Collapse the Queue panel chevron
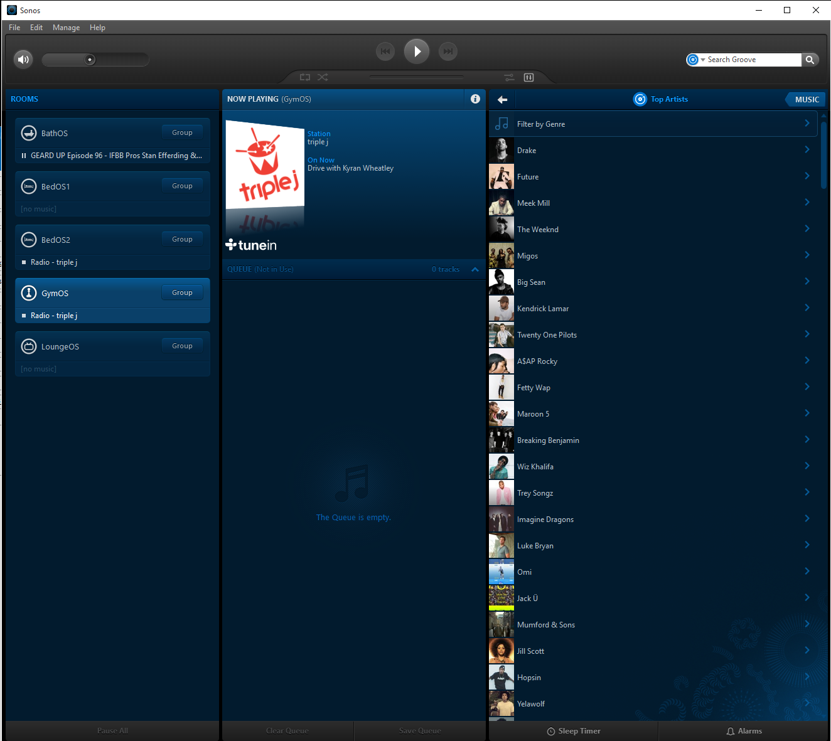Viewport: 831px width, 741px height. [475, 269]
